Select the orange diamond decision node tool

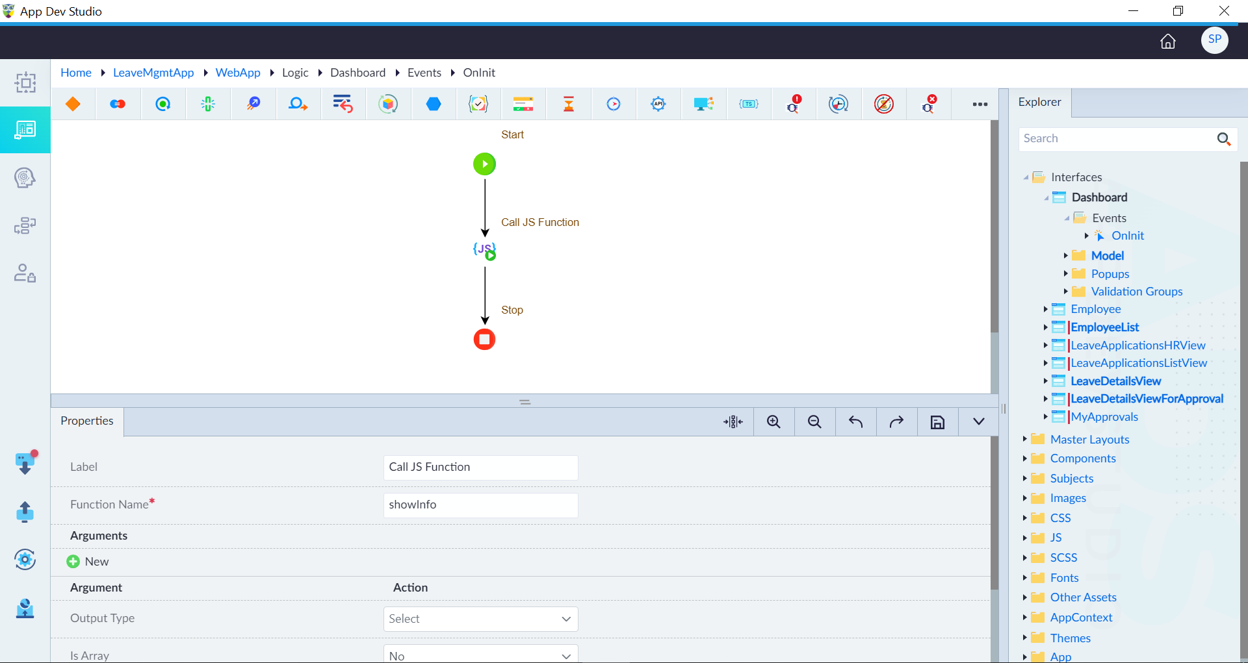pyautogui.click(x=73, y=104)
